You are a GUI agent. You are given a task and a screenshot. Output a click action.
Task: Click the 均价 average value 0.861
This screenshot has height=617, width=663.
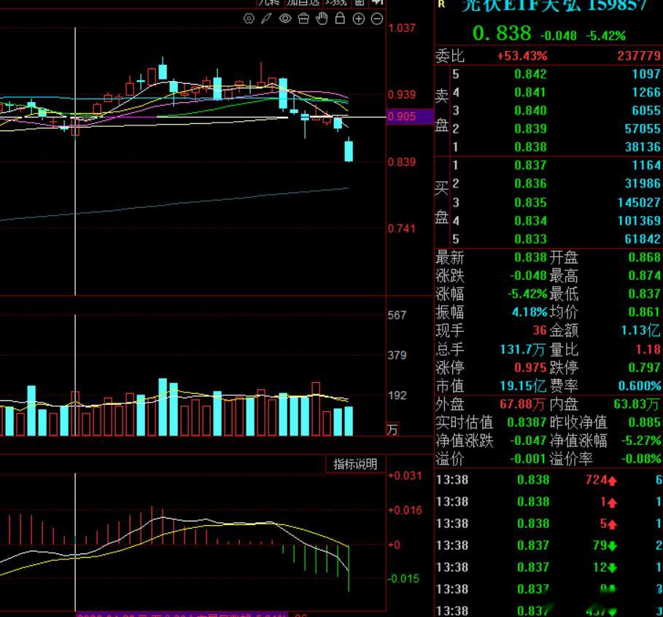(644, 312)
